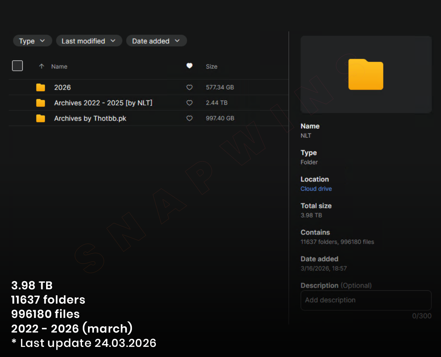
Task: Mark Archives by Thotbb.pk as favourite
Action: (x=189, y=118)
